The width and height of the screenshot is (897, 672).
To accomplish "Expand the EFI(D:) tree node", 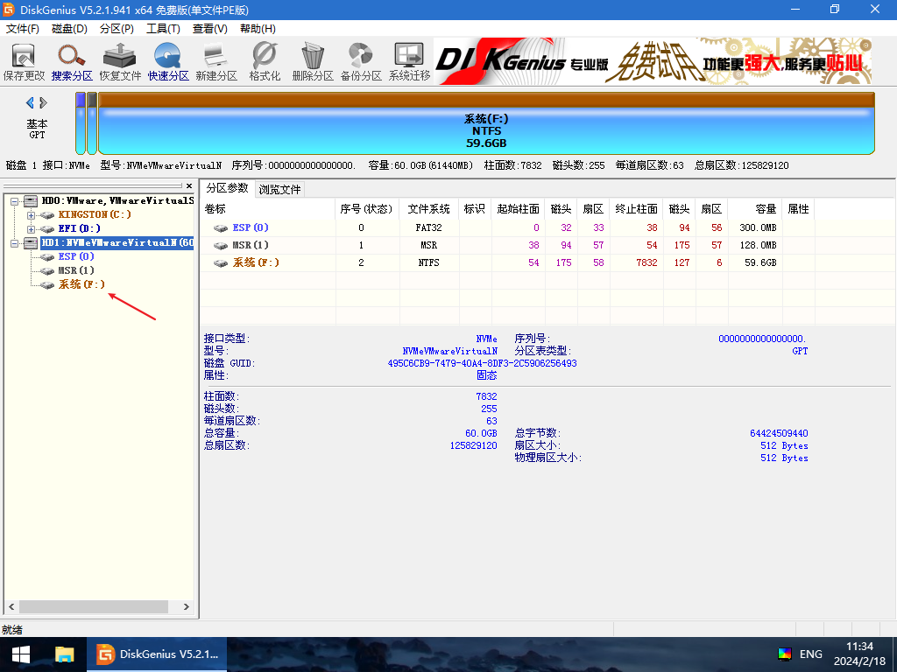I will click(x=31, y=229).
